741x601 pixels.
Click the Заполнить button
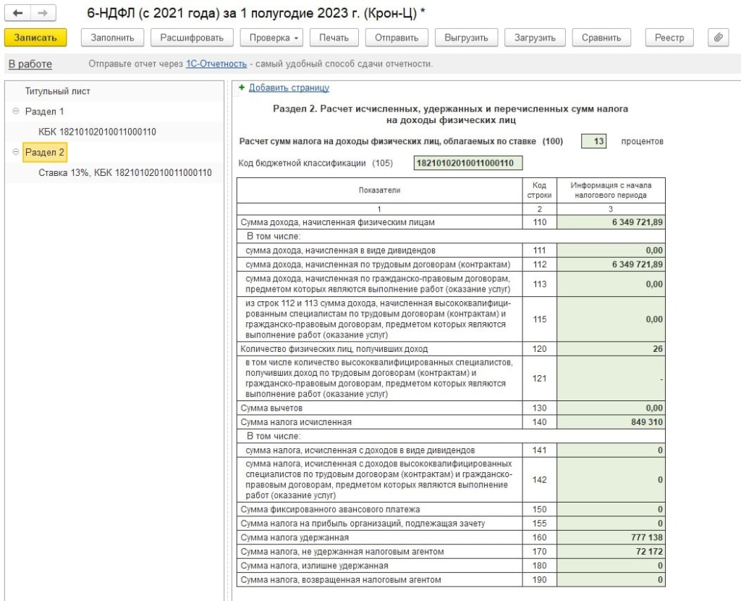tap(113, 38)
